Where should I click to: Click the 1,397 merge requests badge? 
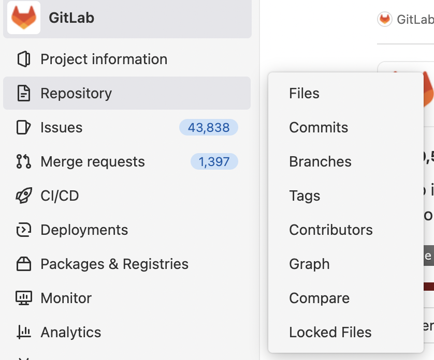point(214,161)
